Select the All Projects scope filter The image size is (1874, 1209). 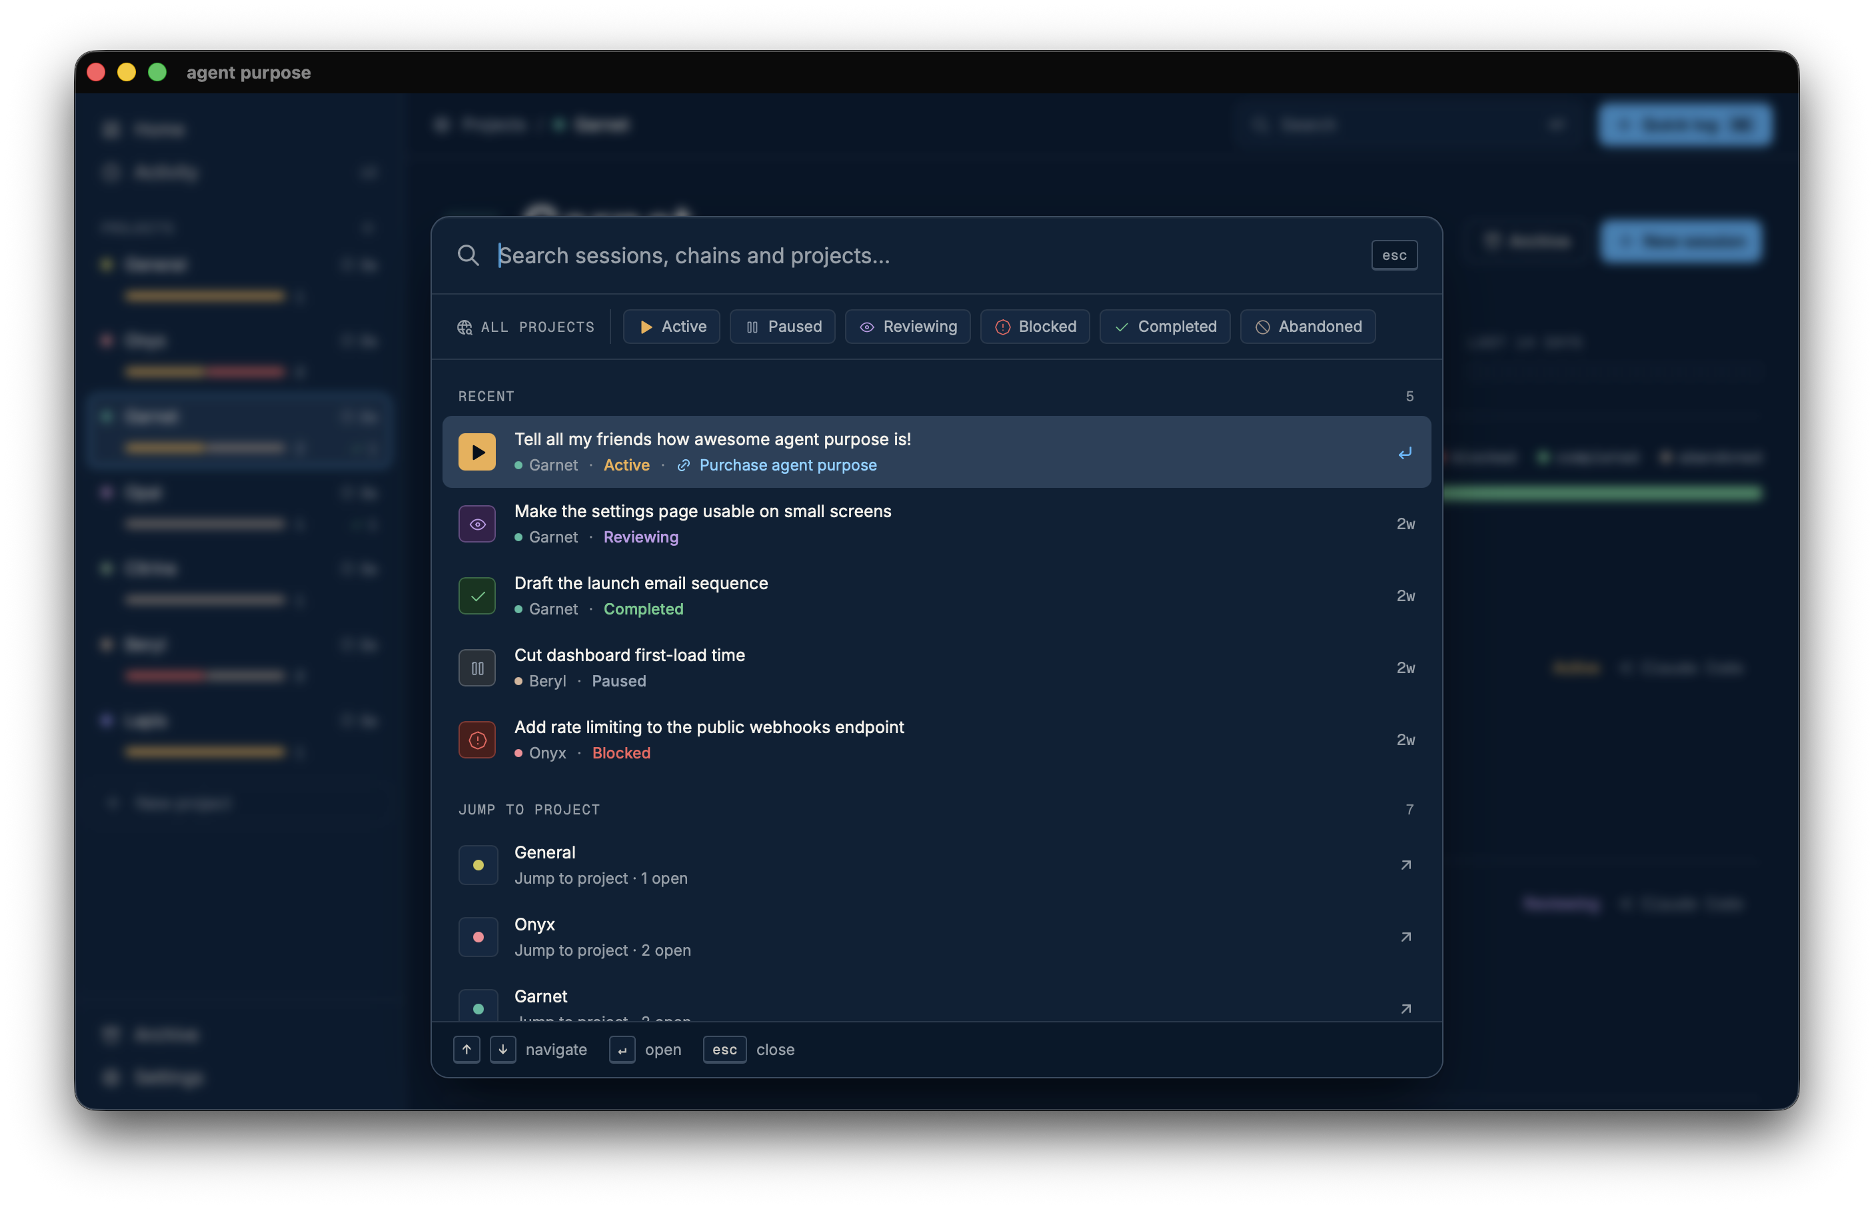[526, 327]
